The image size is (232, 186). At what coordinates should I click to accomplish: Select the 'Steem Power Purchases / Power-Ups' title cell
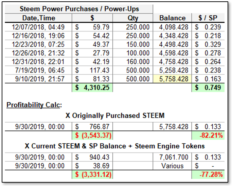[79, 9]
